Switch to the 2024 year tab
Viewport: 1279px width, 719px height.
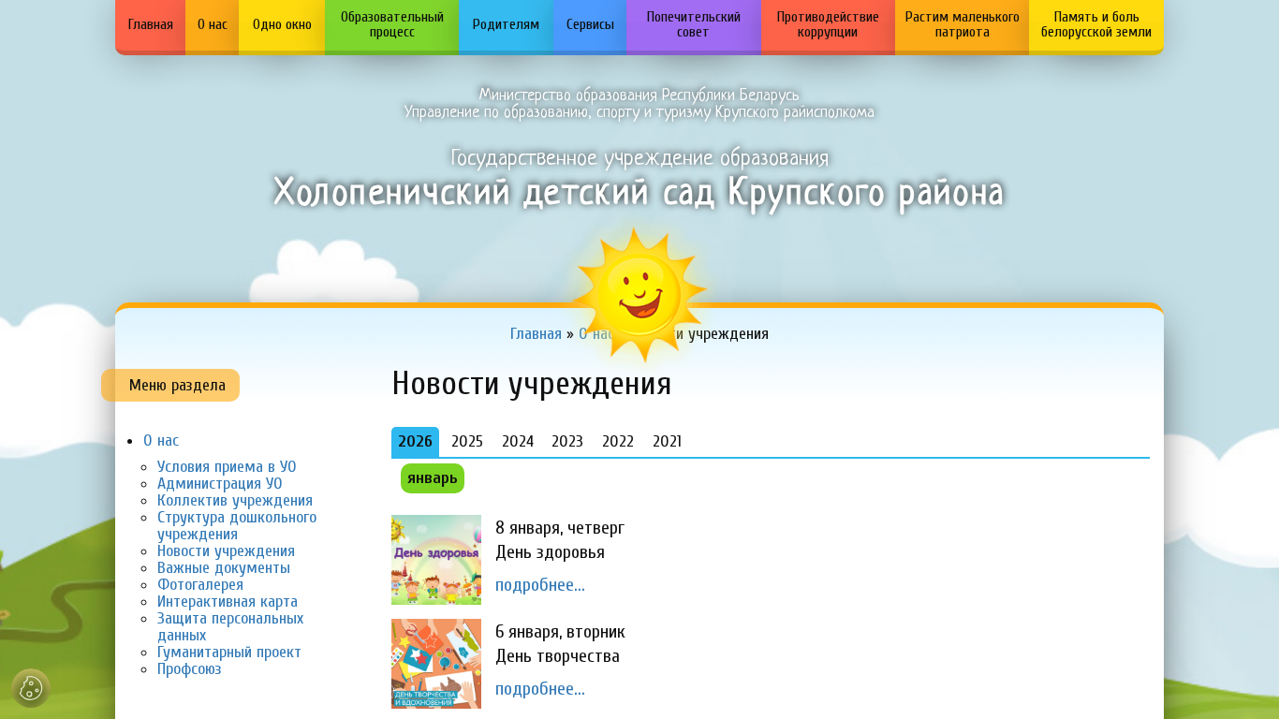518,442
